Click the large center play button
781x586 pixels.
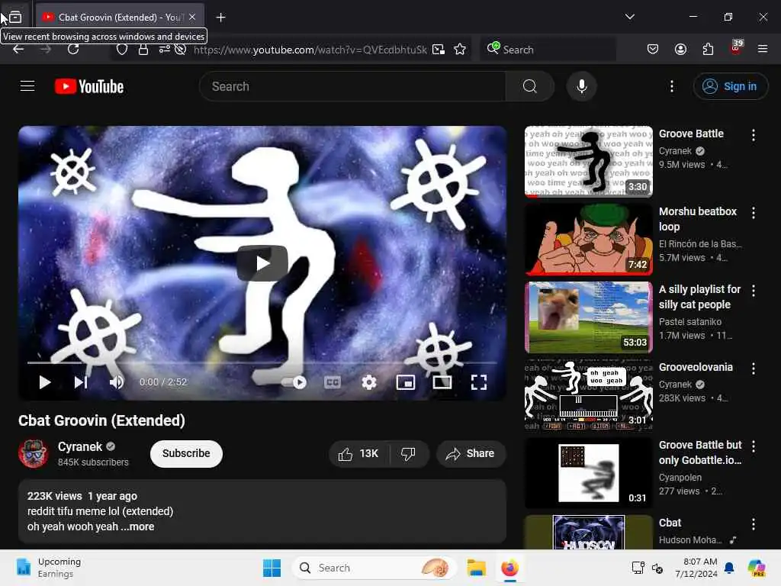(x=262, y=263)
